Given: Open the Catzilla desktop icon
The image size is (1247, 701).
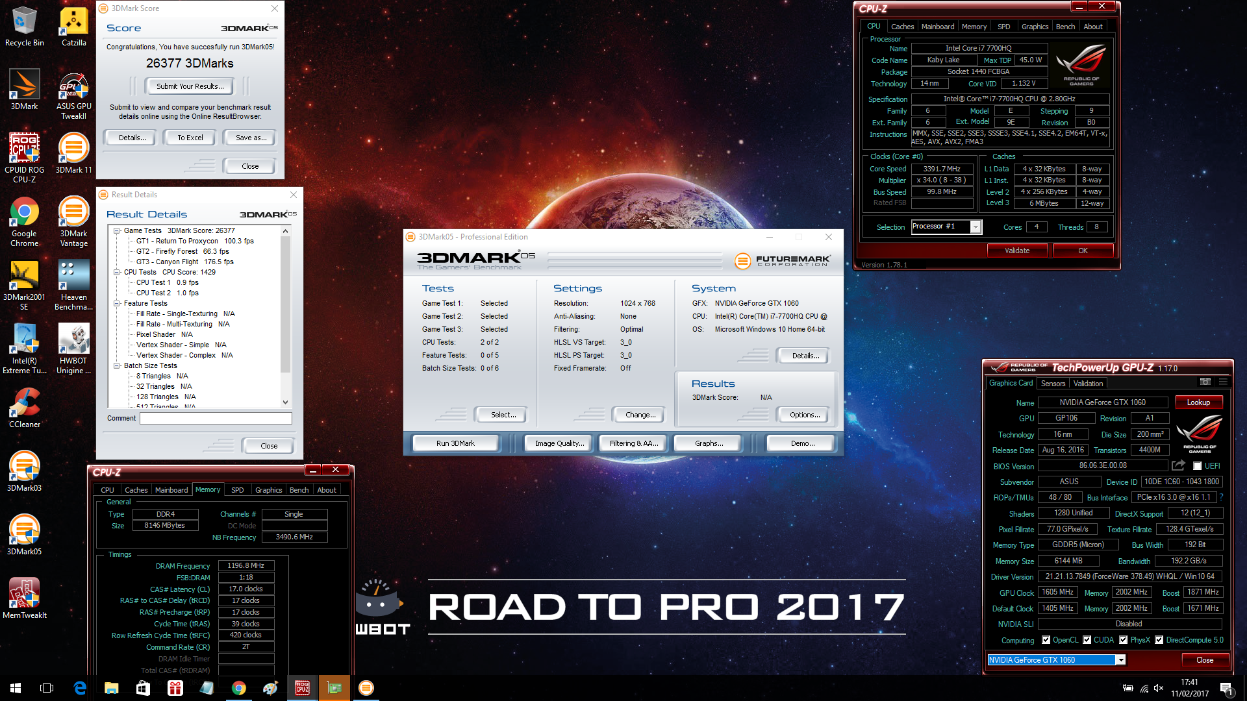Looking at the screenshot, I should tap(74, 27).
